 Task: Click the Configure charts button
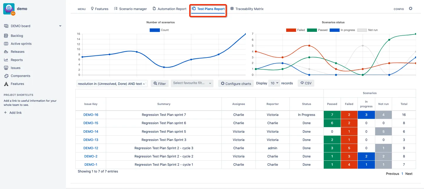[236, 83]
